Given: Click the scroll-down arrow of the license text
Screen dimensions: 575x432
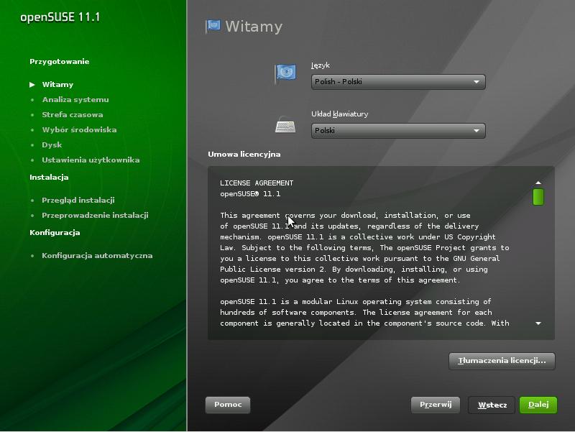Looking at the screenshot, I should click(538, 323).
